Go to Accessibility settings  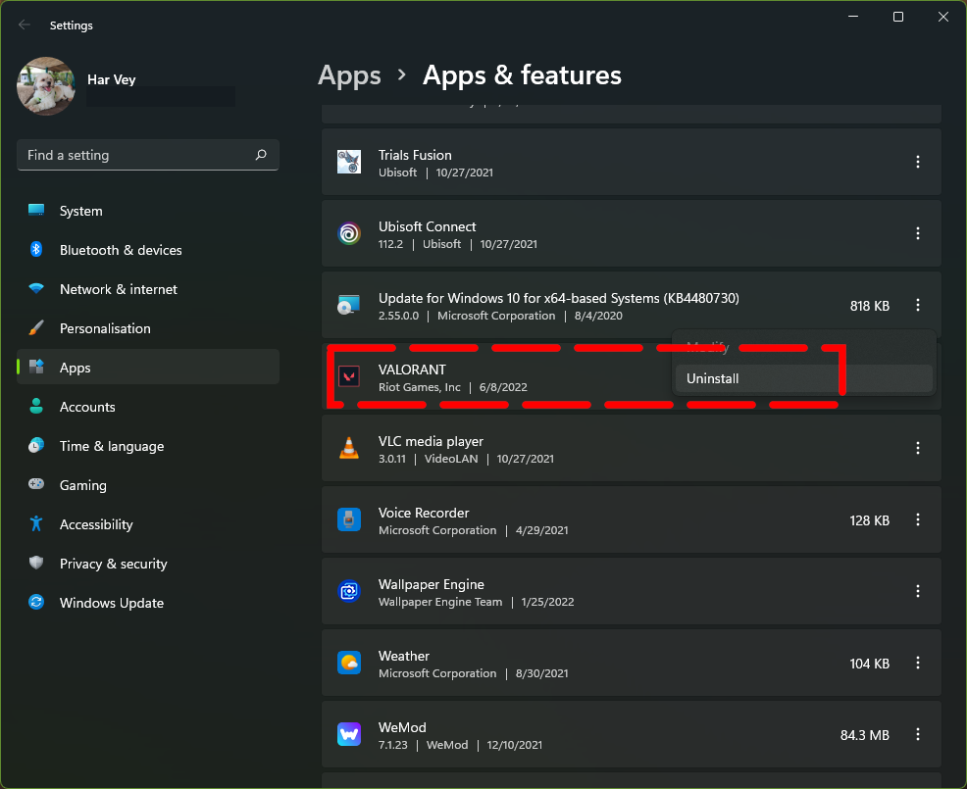click(148, 524)
